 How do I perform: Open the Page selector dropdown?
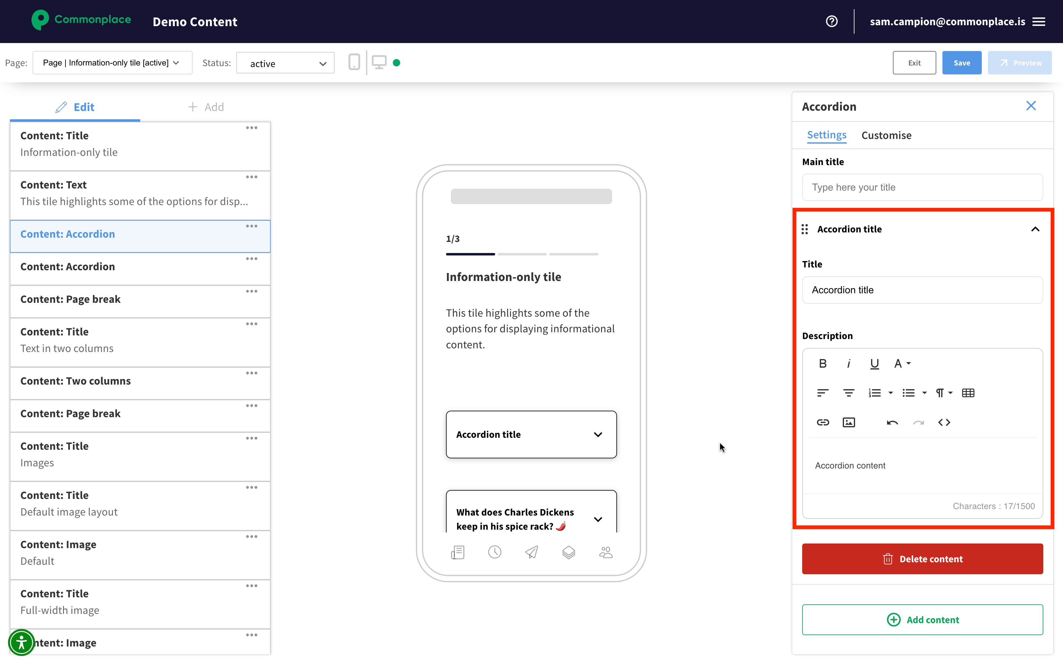112,63
